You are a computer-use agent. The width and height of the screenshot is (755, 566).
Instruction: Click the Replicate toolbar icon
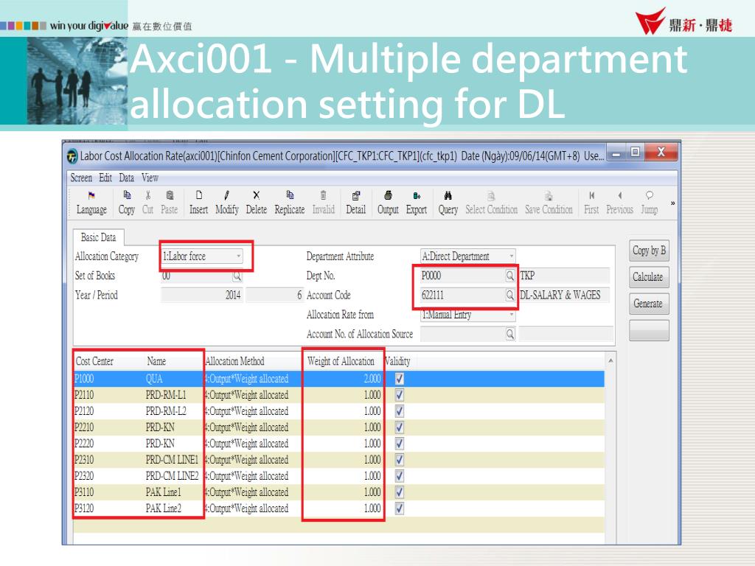pyautogui.click(x=290, y=195)
